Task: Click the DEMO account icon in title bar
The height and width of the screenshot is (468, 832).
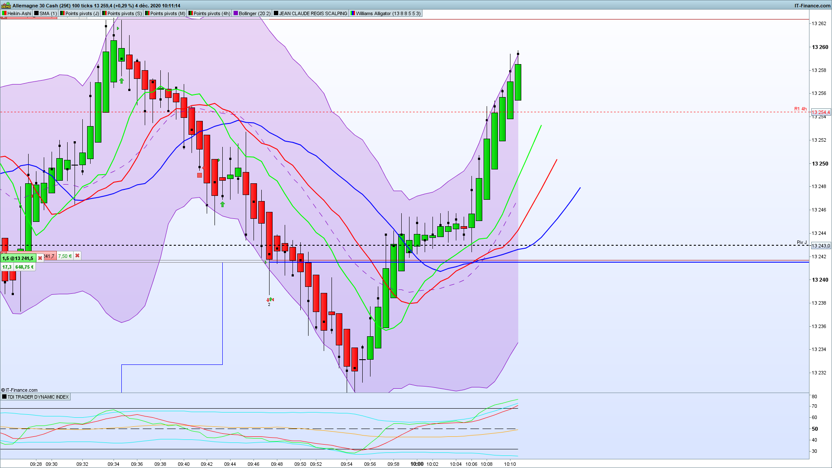Action: 6,6
